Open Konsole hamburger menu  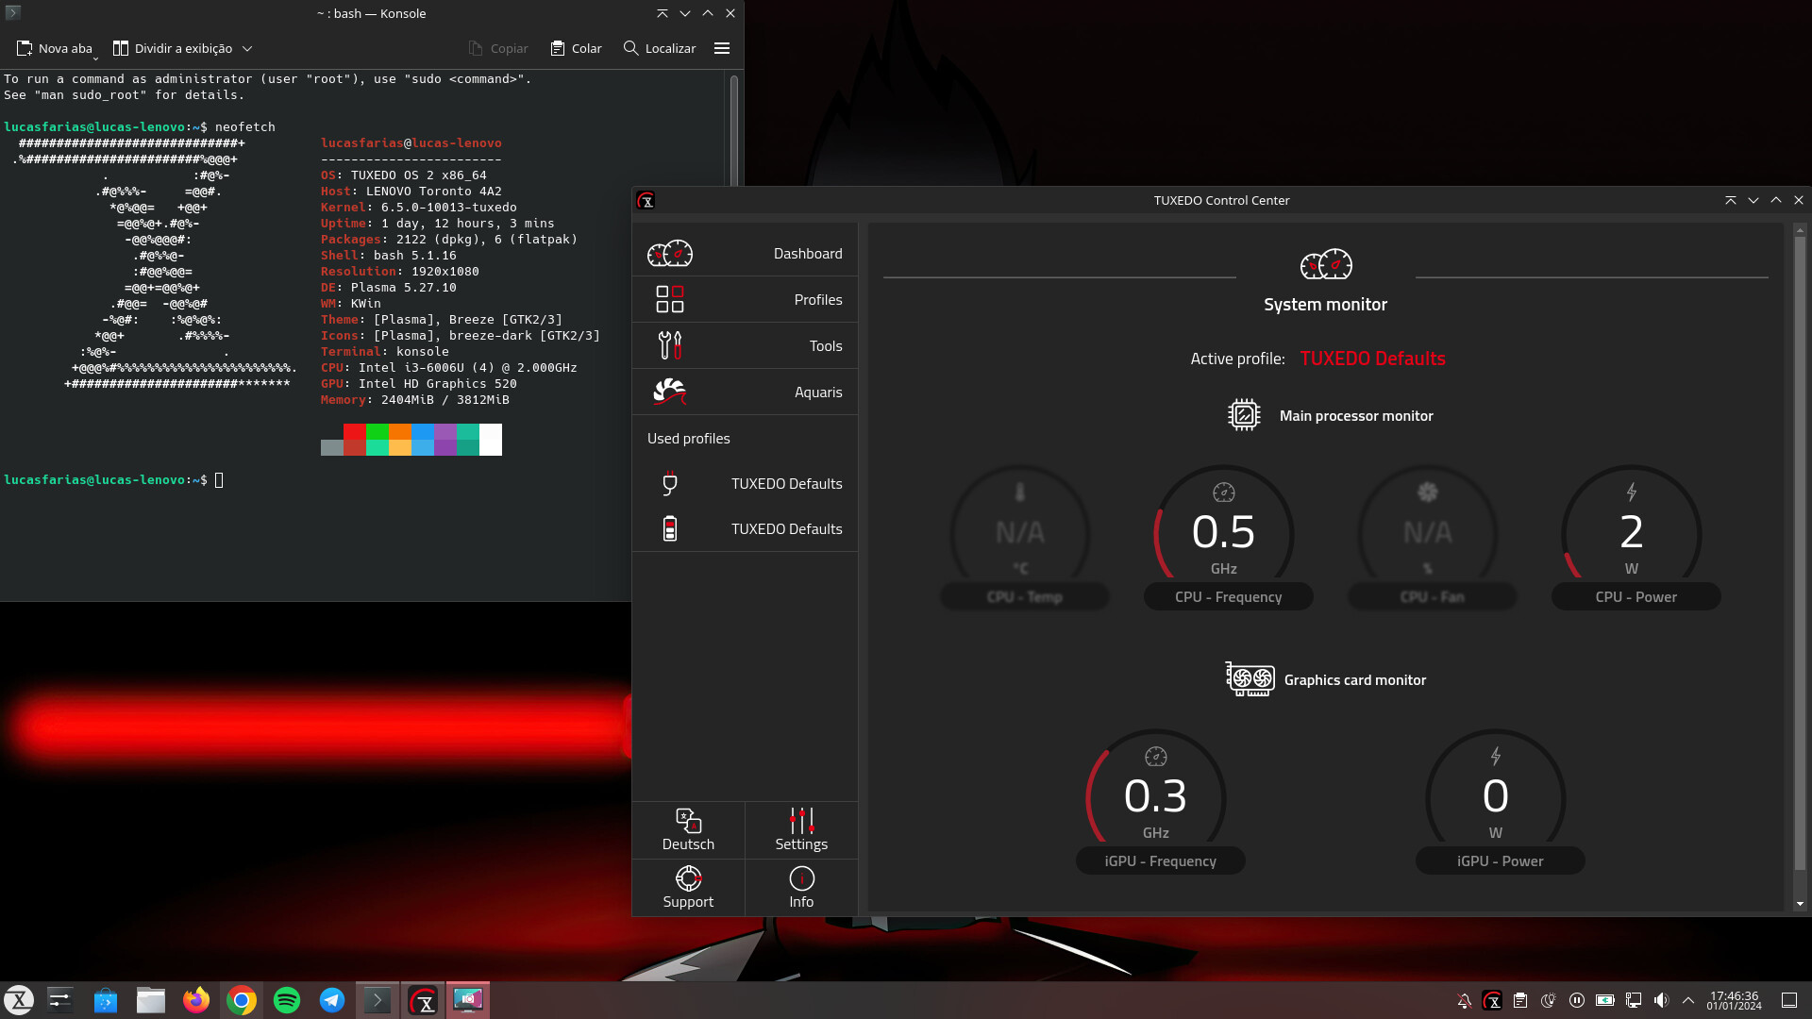tap(722, 48)
